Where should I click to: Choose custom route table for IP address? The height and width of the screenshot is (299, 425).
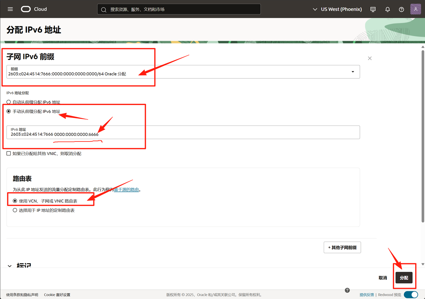pos(15,210)
